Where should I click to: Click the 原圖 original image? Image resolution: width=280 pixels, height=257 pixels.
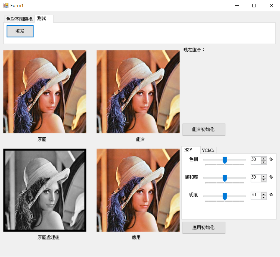pyautogui.click(x=45, y=92)
